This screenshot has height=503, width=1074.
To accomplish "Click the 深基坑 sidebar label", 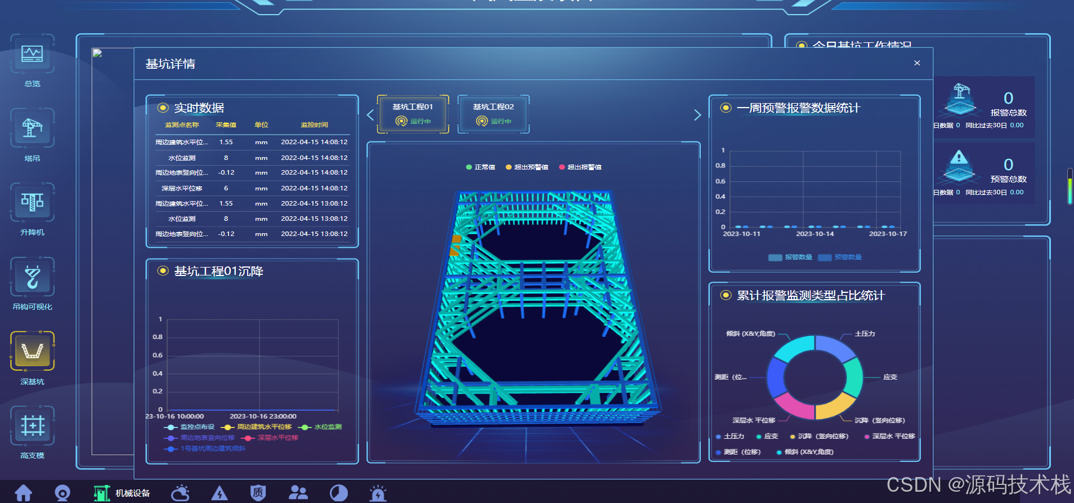I will (32, 382).
